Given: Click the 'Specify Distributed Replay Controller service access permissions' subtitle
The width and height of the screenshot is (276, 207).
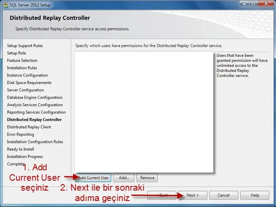Looking at the screenshot, I should click(72, 29).
